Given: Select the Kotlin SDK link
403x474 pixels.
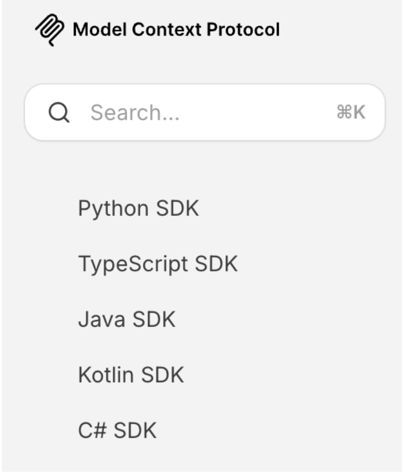Looking at the screenshot, I should pos(131,375).
